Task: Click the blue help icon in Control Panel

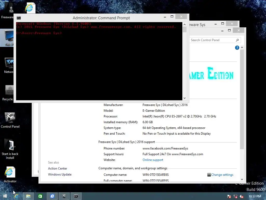Action: 237,48
